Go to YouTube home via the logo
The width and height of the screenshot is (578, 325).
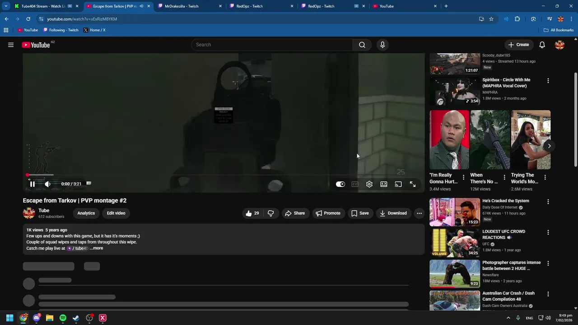coord(36,45)
